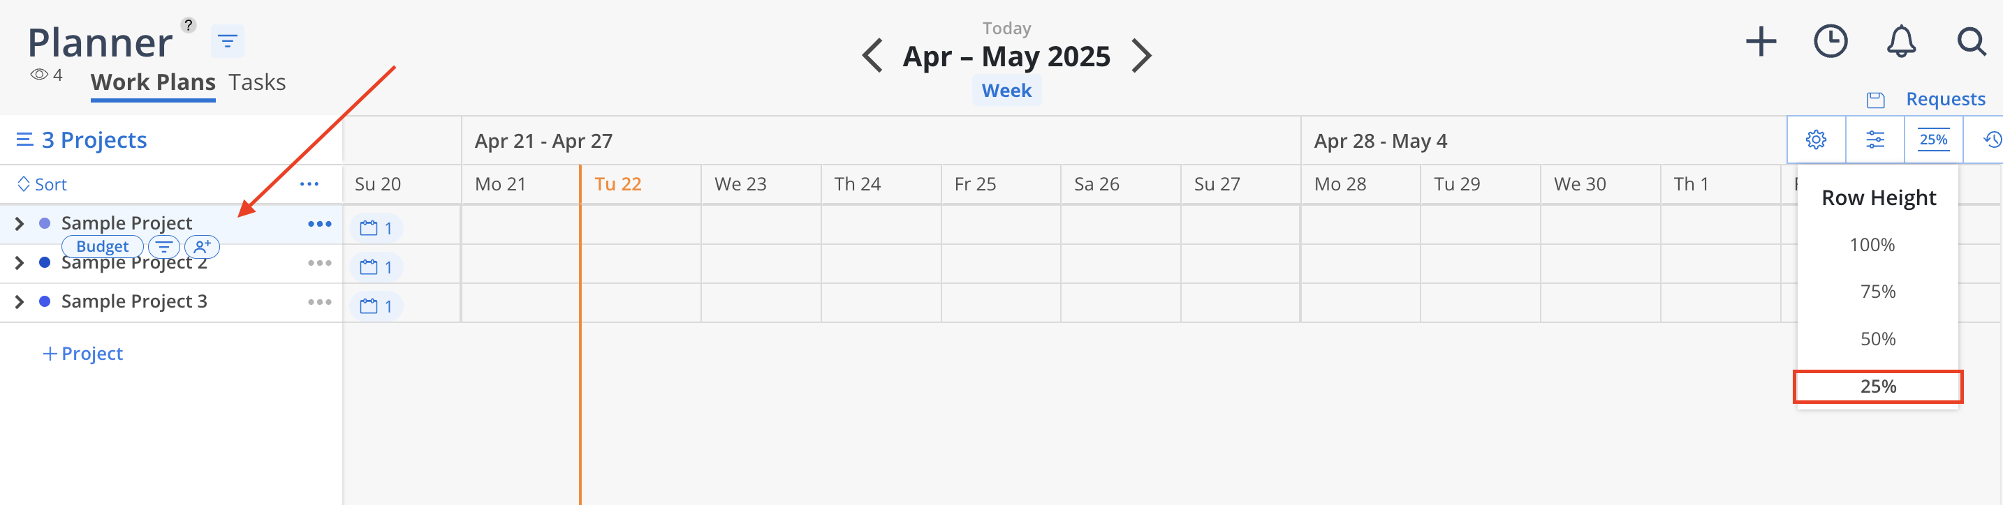
Task: Switch to the Tasks tab
Action: click(256, 82)
